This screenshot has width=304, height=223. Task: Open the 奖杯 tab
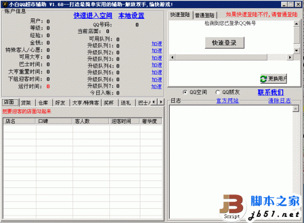click(x=110, y=103)
